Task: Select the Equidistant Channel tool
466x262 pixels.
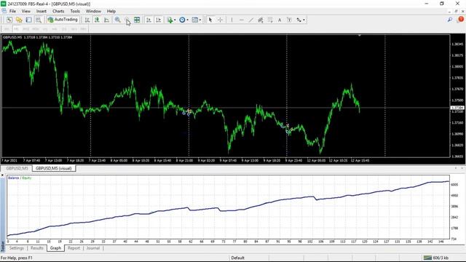Action: tap(261, 20)
